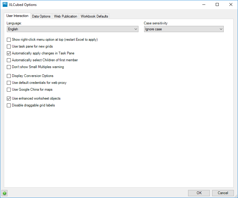The image size is (238, 198).
Task: Tick Automatically select Children of first member
Action: pyautogui.click(x=9, y=60)
